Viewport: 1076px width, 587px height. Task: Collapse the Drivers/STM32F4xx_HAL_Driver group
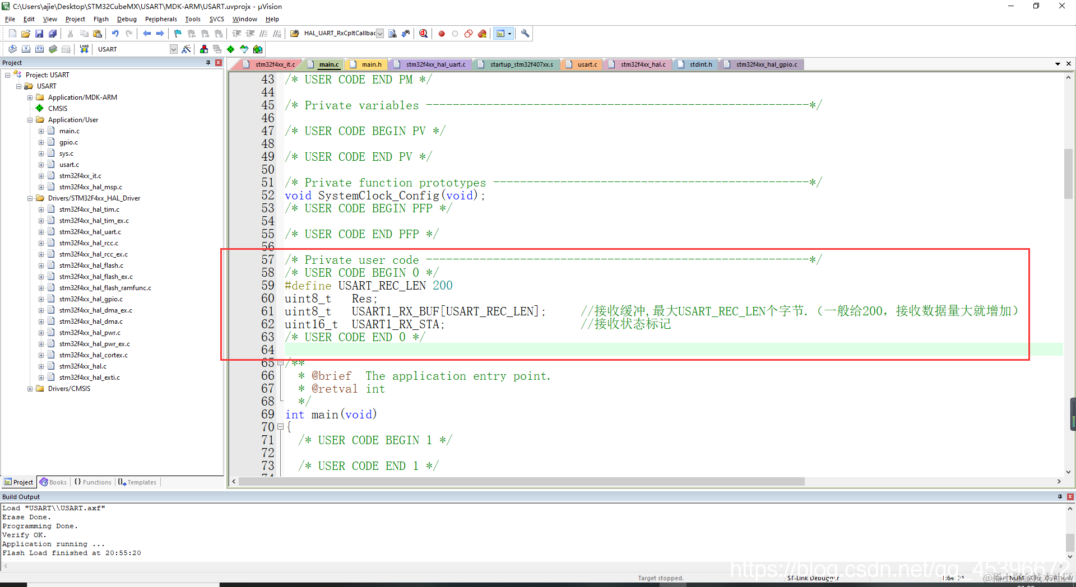[x=30, y=198]
